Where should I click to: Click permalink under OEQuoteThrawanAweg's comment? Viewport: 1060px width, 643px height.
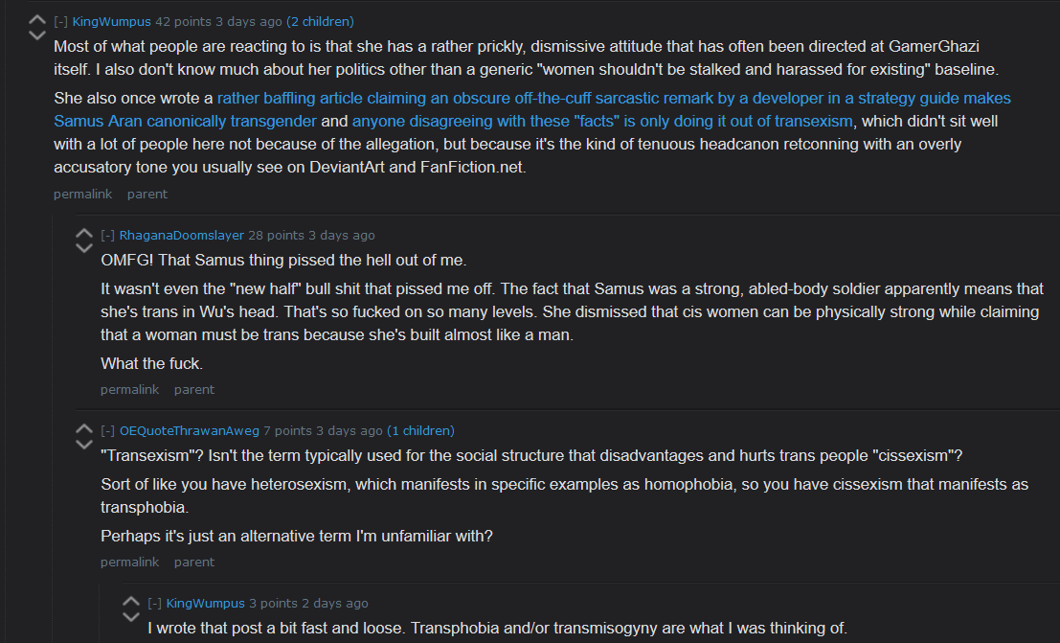(130, 563)
